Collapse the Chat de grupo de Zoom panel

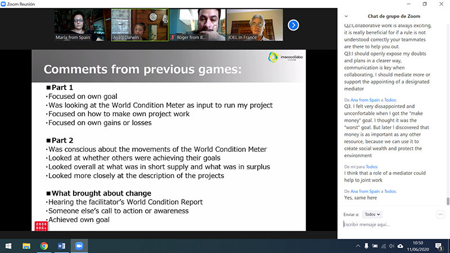[x=346, y=16]
